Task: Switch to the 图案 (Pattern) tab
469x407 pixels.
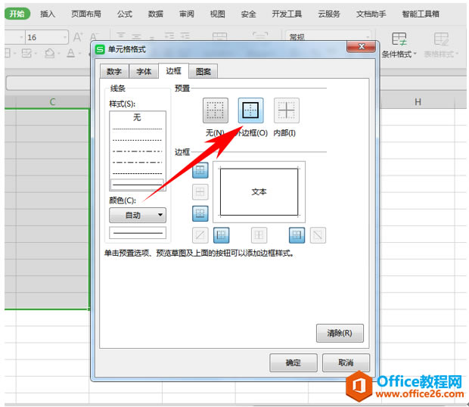Action: (x=203, y=71)
